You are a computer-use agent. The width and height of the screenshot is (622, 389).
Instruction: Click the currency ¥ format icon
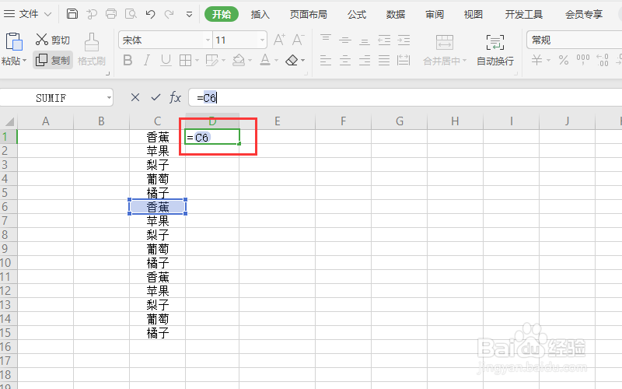click(536, 61)
